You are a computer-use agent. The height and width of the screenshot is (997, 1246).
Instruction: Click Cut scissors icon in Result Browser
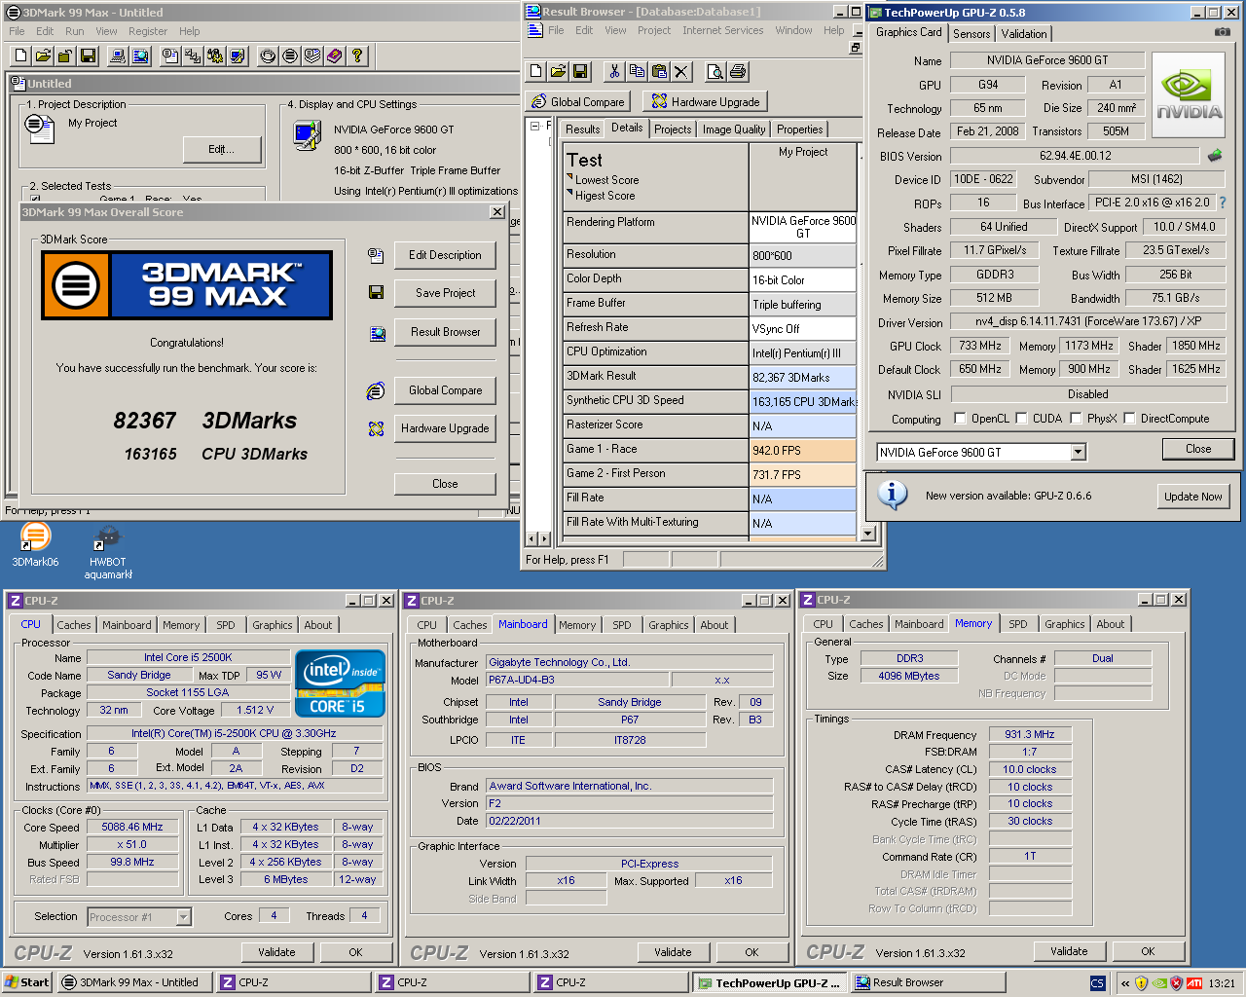[x=614, y=71]
